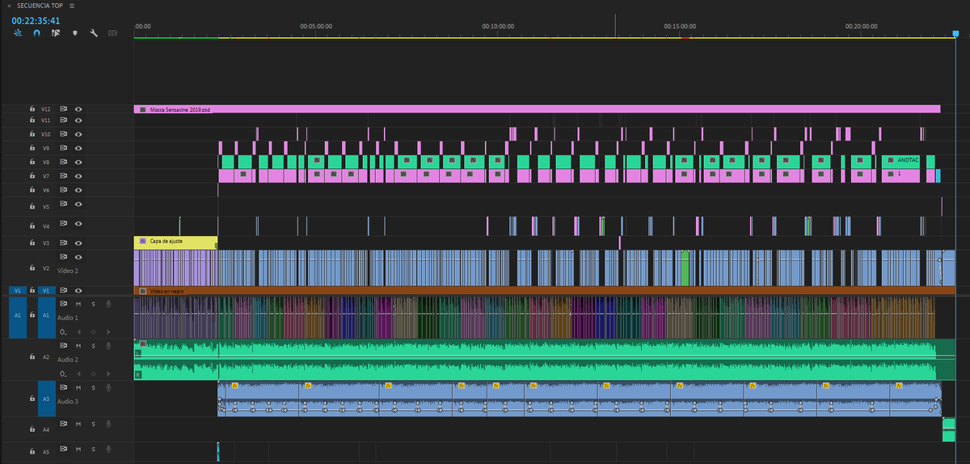Open Audio 2 show keyframes menu
The image size is (970, 464).
click(x=63, y=374)
